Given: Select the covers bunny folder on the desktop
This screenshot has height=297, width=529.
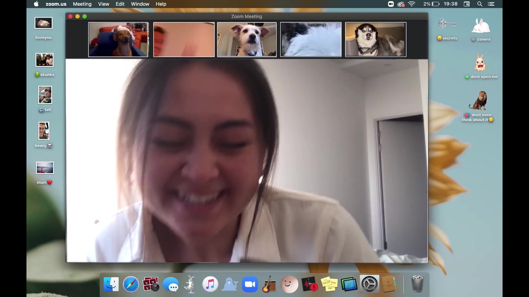Looking at the screenshot, I should [481, 30].
